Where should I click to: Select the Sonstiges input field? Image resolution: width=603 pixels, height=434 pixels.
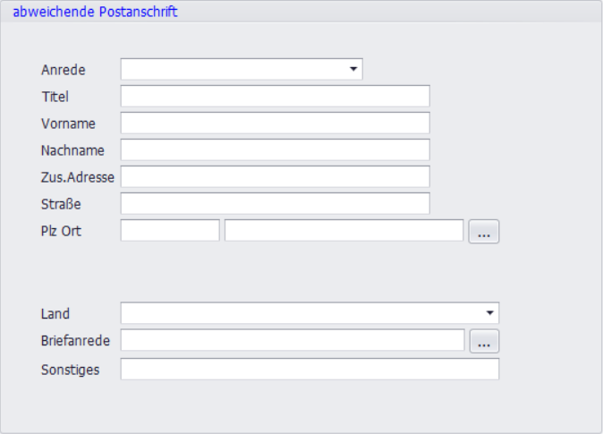click(x=309, y=369)
